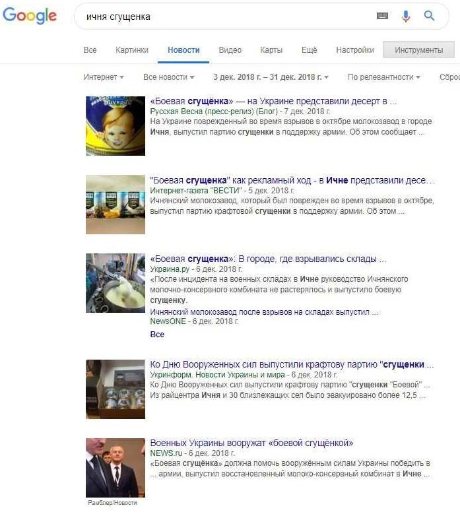This screenshot has height=520, width=460.
Task: Expand the Интернет filter dropdown
Action: click(x=104, y=77)
